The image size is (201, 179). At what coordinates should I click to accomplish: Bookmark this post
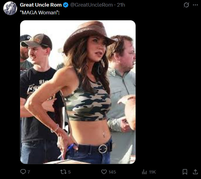tap(185, 172)
